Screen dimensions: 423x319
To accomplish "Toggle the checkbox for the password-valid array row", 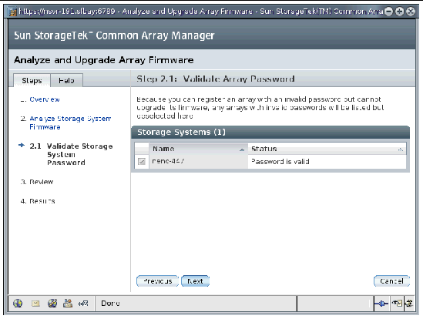I will (141, 161).
